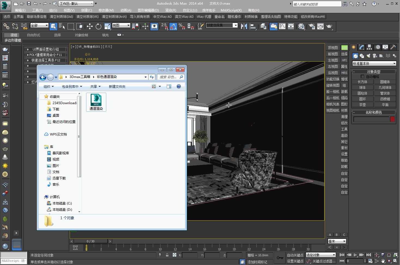Open Render Setup teapot icon

[x=312, y=26]
